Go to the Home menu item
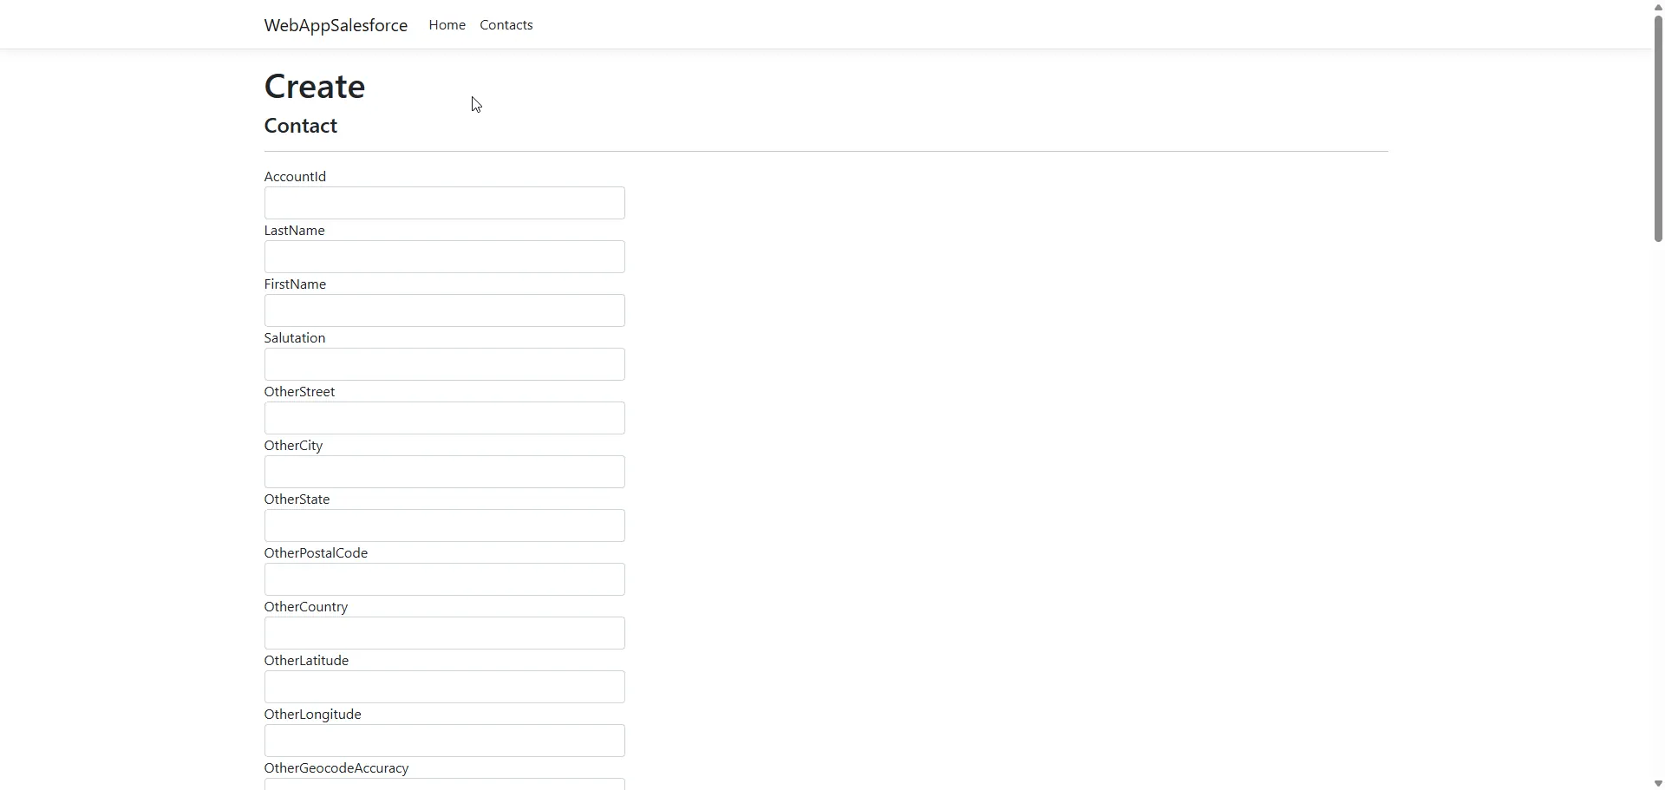Screen dimensions: 1665x790 point(447,25)
